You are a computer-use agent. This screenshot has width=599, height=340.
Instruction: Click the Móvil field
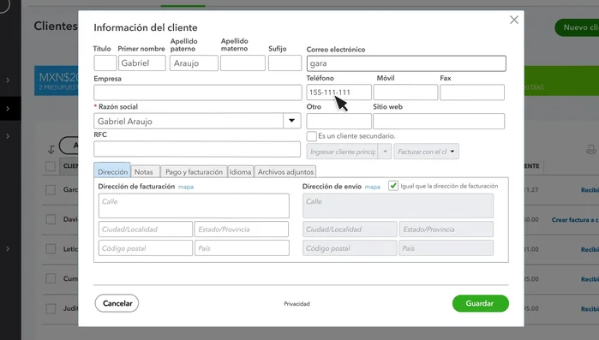(405, 92)
